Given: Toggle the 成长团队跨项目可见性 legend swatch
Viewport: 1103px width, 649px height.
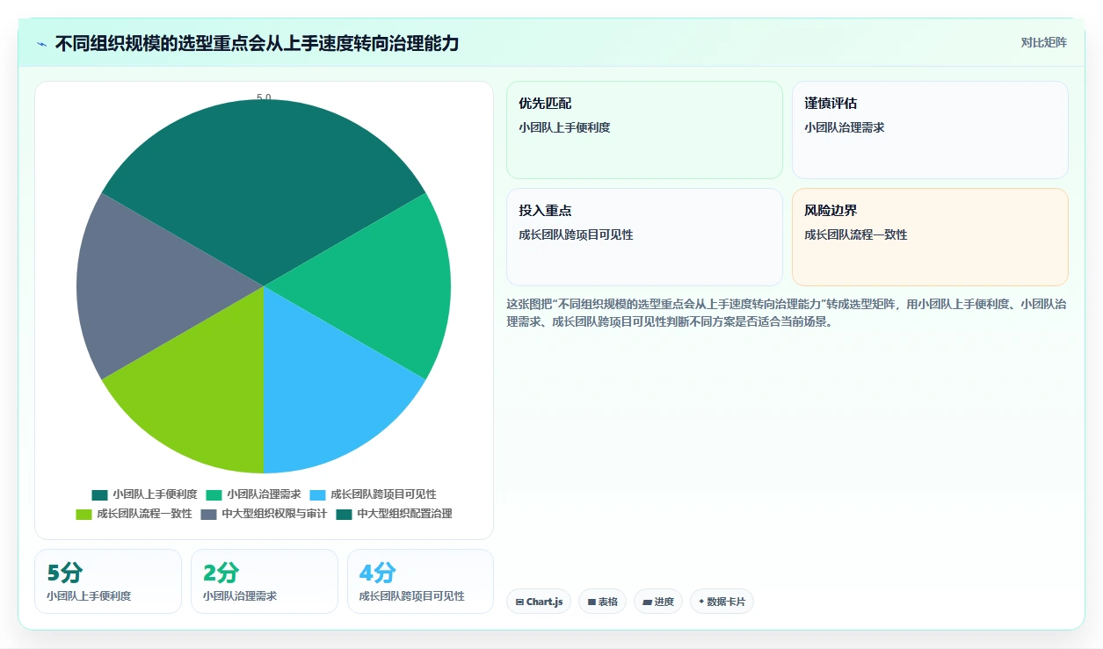Looking at the screenshot, I should [317, 495].
